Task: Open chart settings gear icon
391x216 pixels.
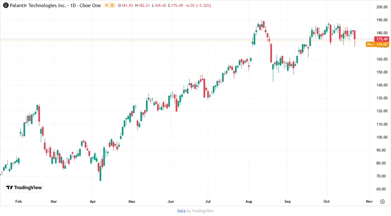Action: [382, 202]
